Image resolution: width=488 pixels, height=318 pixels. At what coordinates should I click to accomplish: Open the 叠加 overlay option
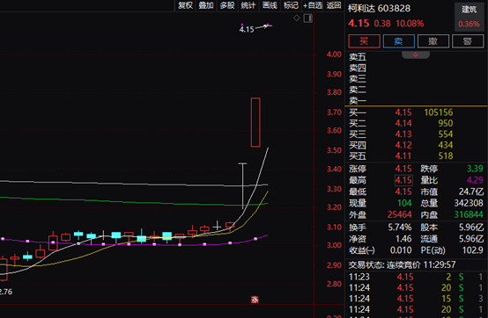coord(206,5)
